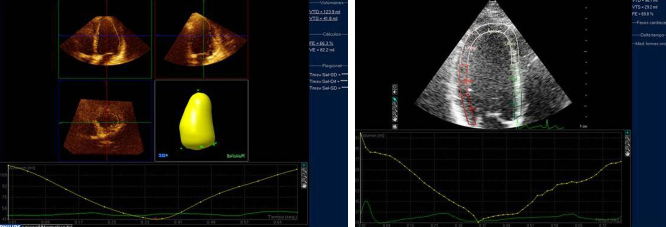Expand the Volúmenes section in results panel

pyautogui.click(x=329, y=3)
